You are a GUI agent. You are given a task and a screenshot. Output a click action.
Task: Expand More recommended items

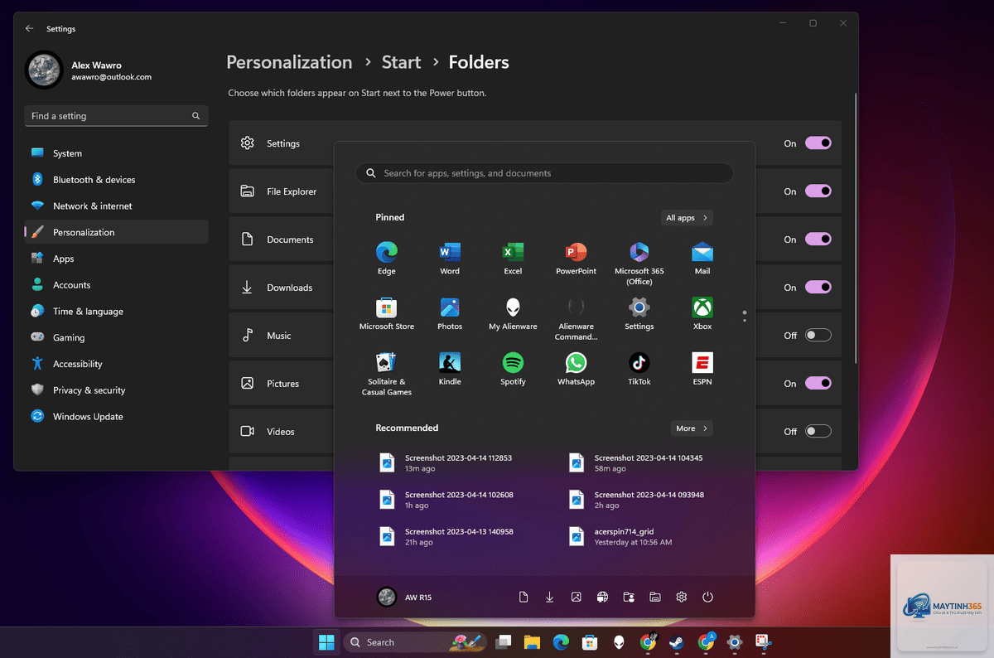pos(692,428)
